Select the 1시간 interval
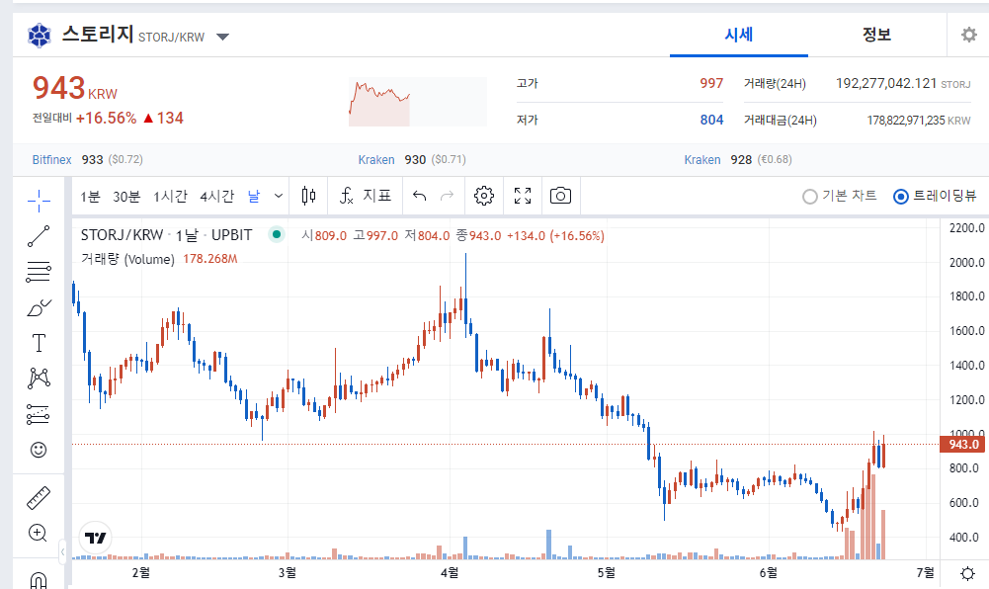 coord(170,197)
